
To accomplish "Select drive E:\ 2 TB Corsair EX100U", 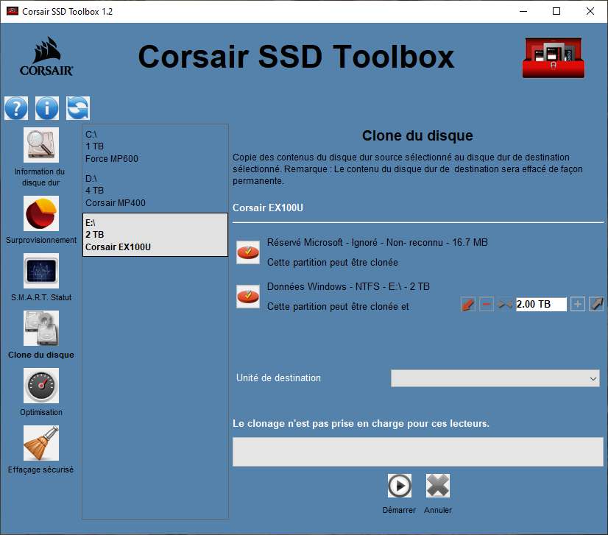I will click(x=155, y=235).
